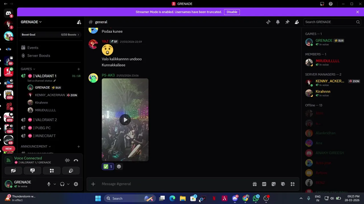Toggle the member list icon
This screenshot has height=204, width=364.
(x=297, y=22)
